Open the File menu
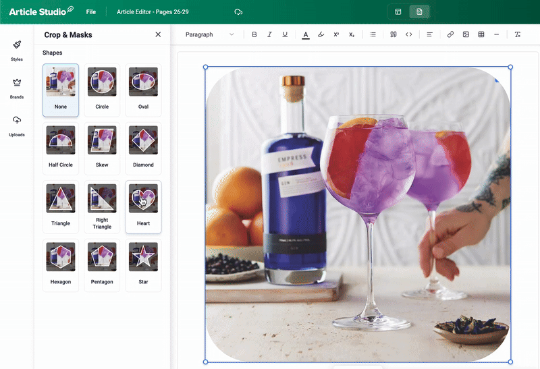 click(91, 12)
